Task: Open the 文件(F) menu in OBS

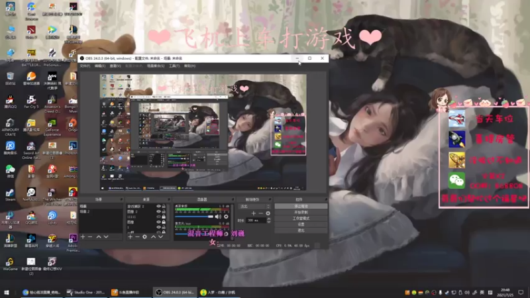Action: 85,66
